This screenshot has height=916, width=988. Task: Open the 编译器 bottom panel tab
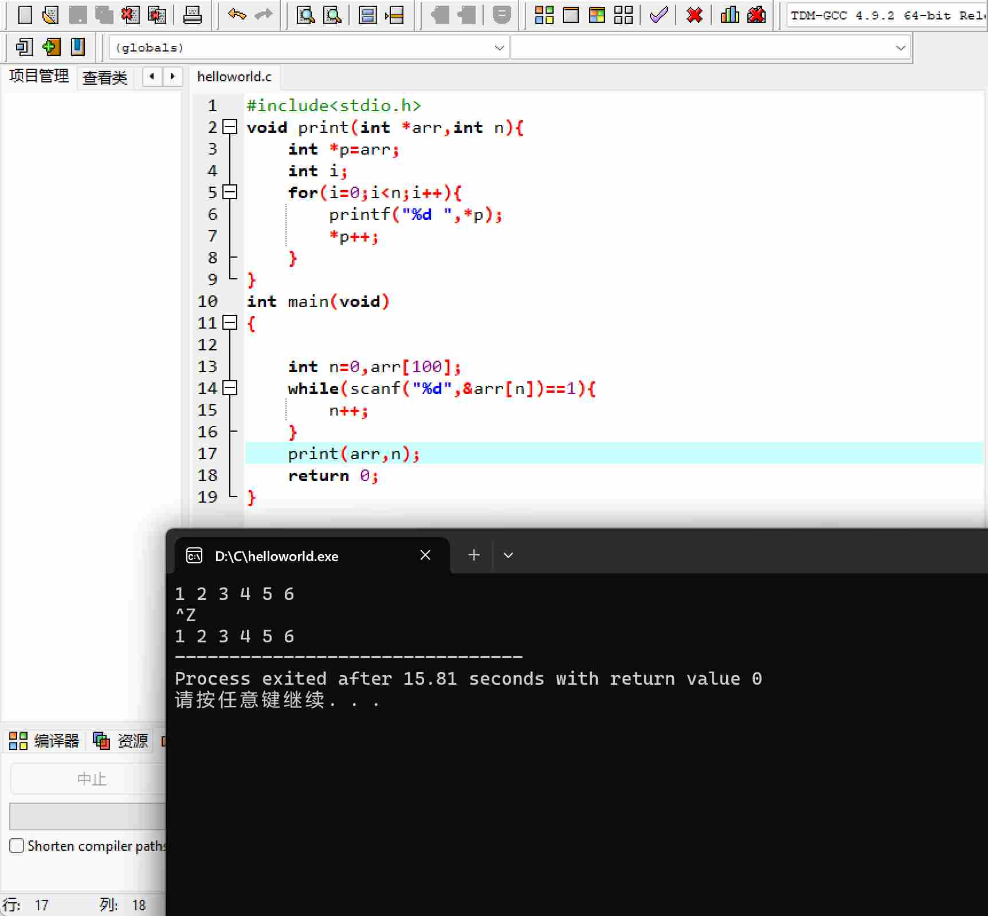pos(44,741)
